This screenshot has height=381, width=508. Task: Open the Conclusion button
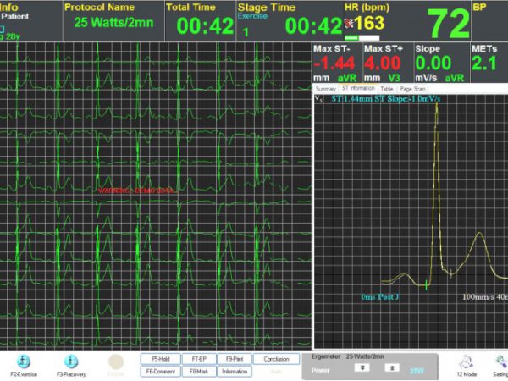(x=276, y=359)
